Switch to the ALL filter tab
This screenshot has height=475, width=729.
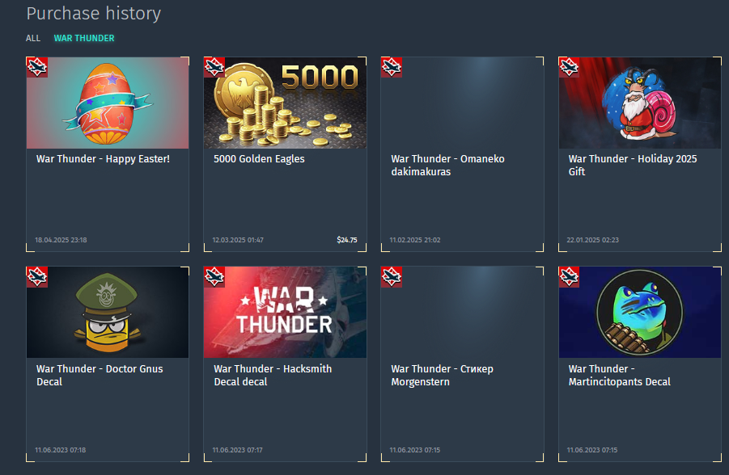point(33,38)
